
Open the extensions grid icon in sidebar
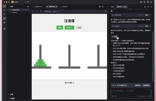pos(4,29)
